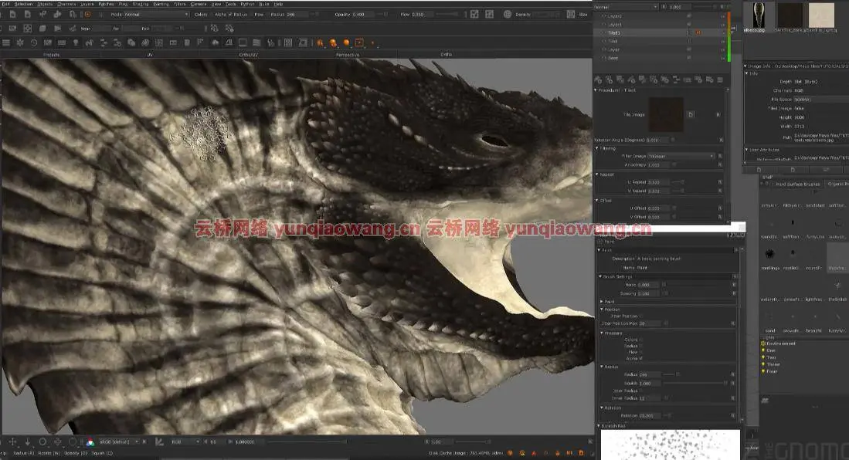849x460 pixels.
Task: Click the keyboard-grid icon in the palettes toolbar
Action: [62, 42]
